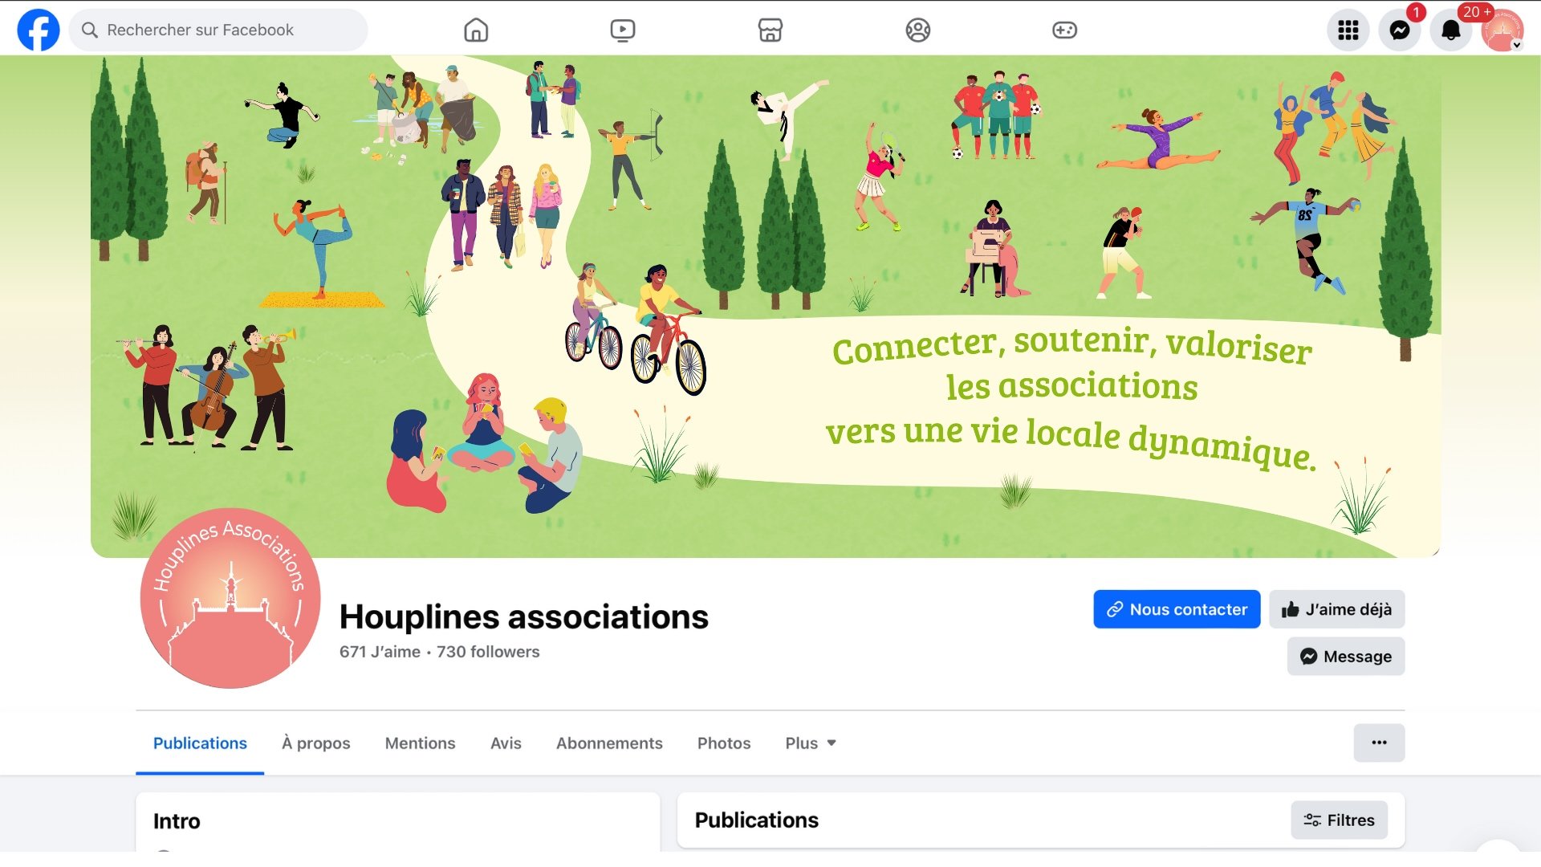The height and width of the screenshot is (867, 1541).
Task: Go to the Home feed icon
Action: click(476, 30)
